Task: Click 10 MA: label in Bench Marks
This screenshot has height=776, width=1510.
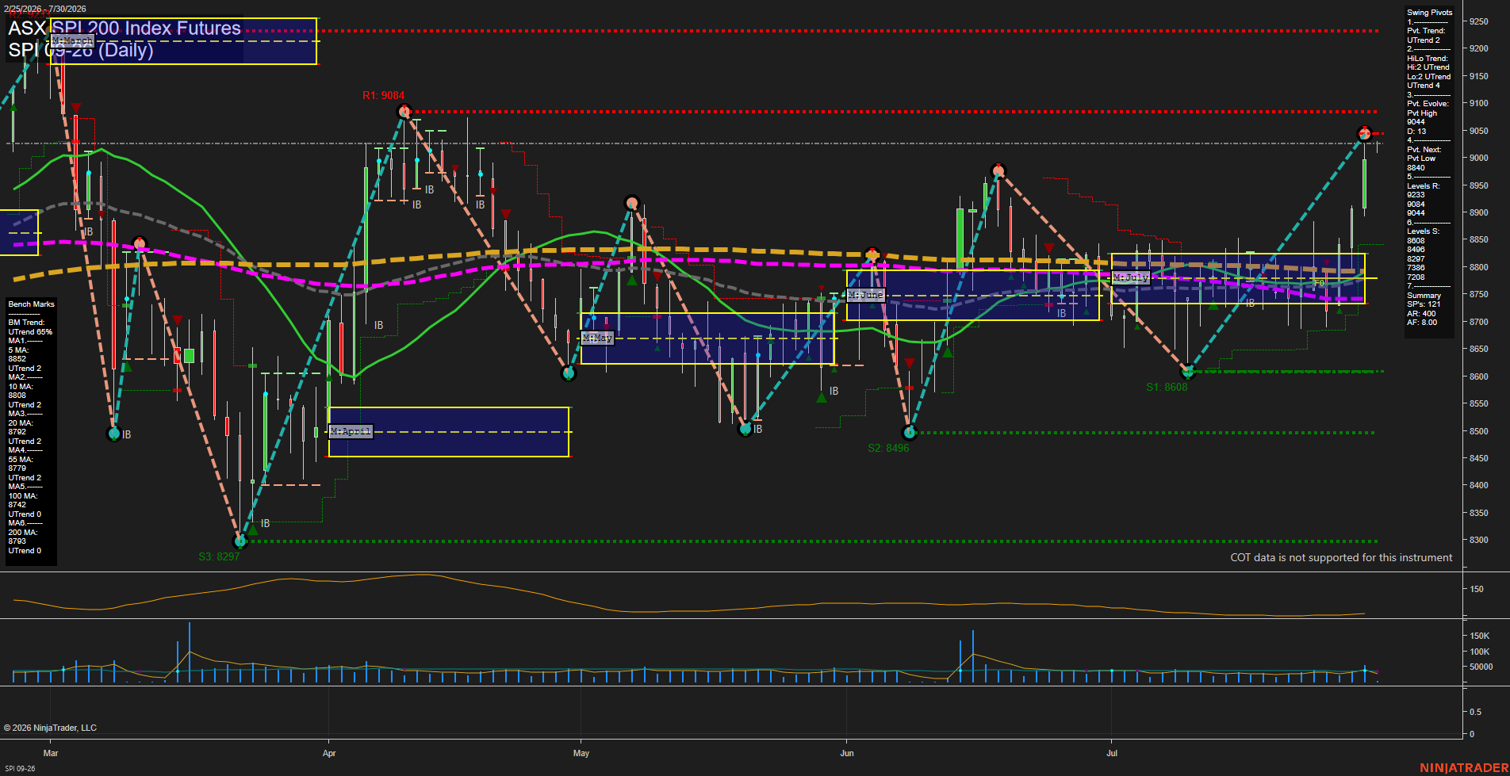Action: (21, 387)
